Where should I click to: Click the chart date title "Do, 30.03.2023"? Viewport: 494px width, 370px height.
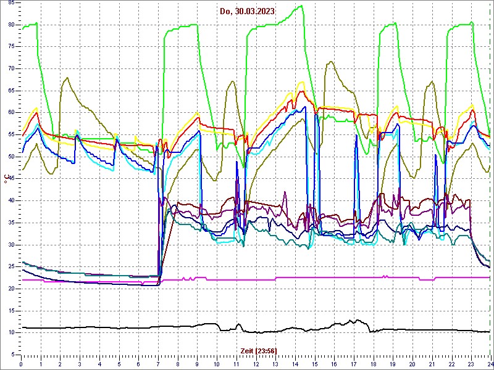pyautogui.click(x=248, y=12)
